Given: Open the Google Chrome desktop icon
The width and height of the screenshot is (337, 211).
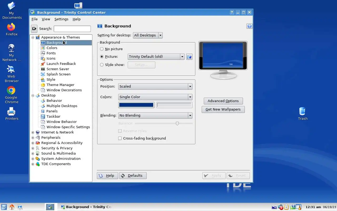Looking at the screenshot, I should tap(11, 95).
